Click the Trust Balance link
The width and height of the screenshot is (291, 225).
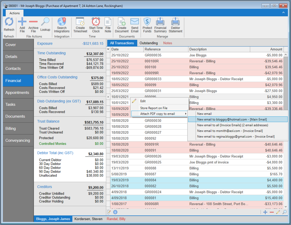pos(48,121)
